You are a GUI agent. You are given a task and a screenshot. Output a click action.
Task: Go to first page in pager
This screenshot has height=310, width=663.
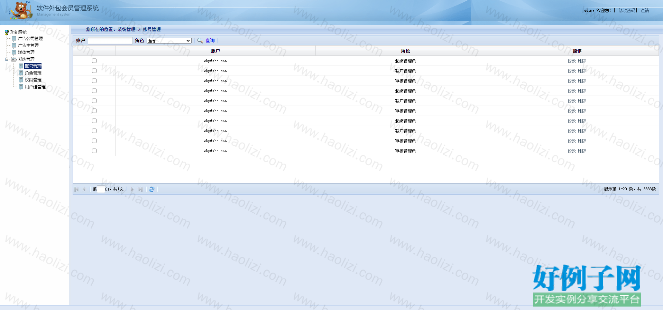tap(76, 189)
